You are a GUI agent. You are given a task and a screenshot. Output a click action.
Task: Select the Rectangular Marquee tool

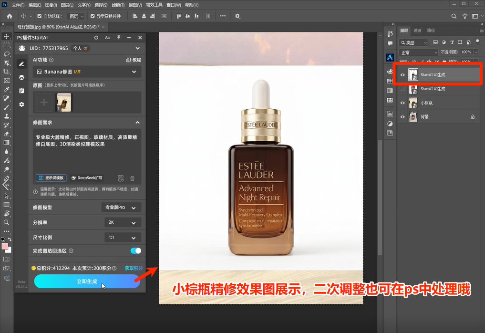(6, 45)
